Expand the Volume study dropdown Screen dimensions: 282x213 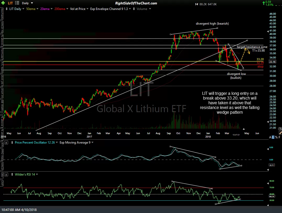pyautogui.click(x=150, y=9)
